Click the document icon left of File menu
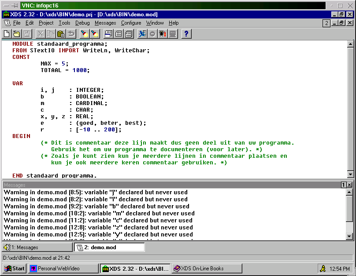 pyautogui.click(x=7, y=23)
